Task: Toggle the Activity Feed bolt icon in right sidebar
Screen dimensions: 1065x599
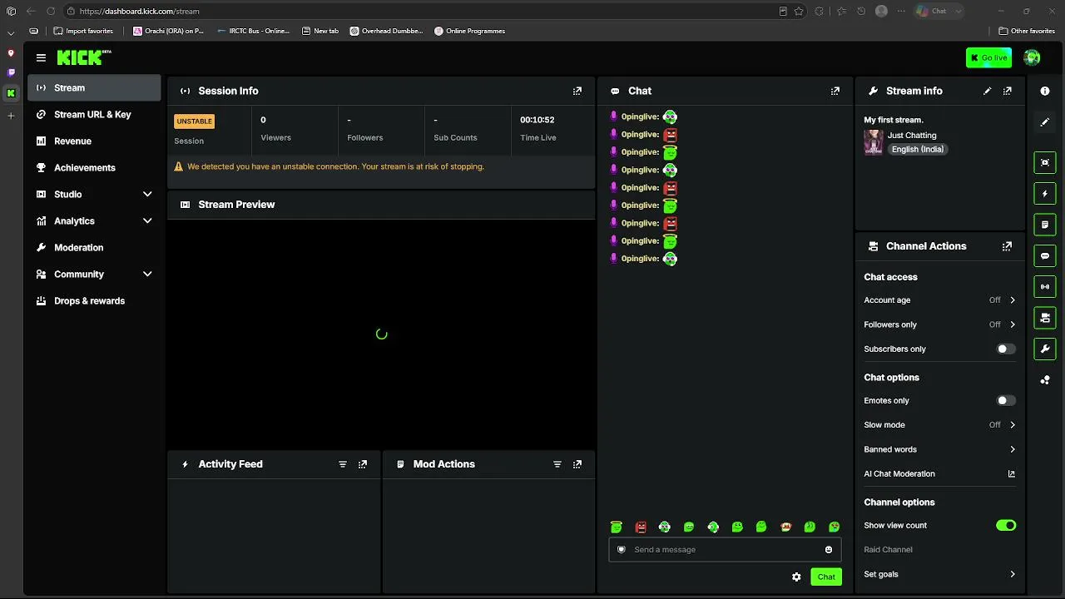Action: pyautogui.click(x=1045, y=194)
